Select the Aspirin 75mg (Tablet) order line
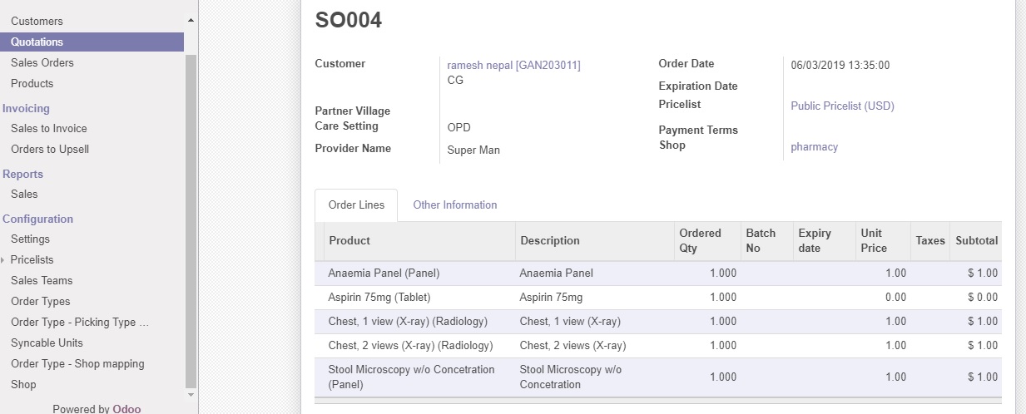1026x414 pixels. (379, 297)
